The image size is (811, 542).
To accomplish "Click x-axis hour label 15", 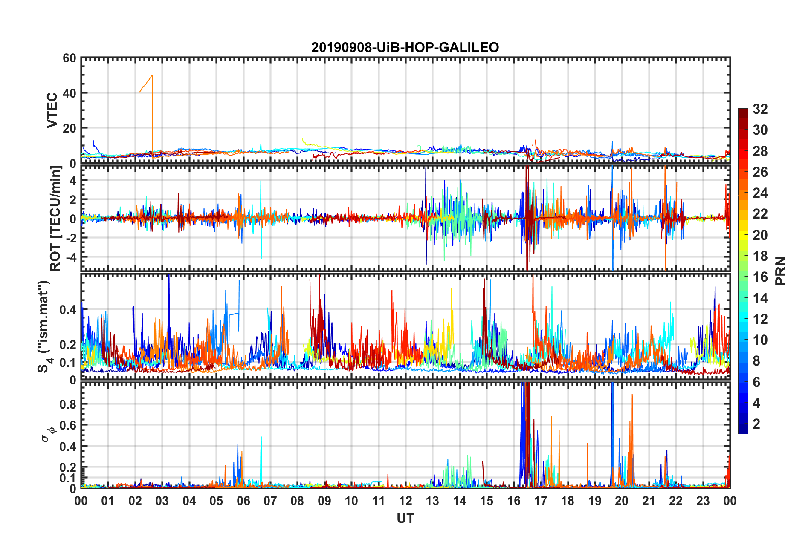I will (487, 501).
